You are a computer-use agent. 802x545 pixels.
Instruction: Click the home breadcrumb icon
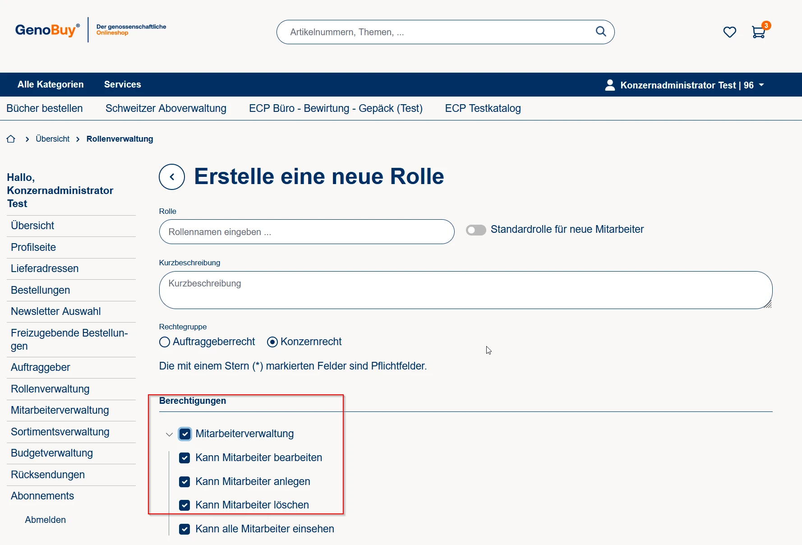click(x=11, y=139)
